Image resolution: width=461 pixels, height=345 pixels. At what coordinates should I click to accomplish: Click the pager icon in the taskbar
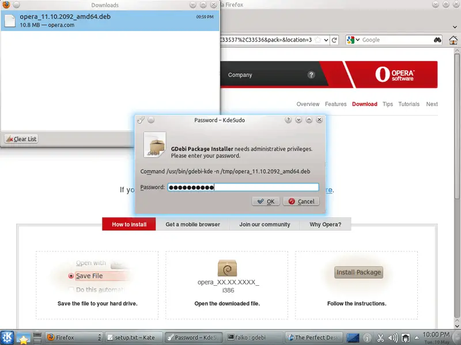37,338
